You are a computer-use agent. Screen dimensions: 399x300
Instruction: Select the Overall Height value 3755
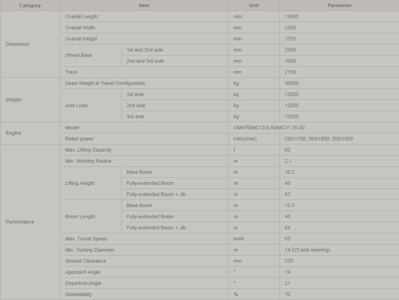point(290,39)
